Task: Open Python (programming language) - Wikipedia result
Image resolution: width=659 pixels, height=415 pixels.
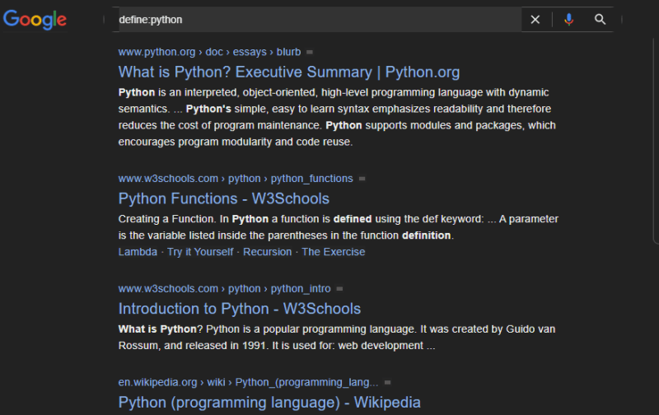Action: click(269, 403)
